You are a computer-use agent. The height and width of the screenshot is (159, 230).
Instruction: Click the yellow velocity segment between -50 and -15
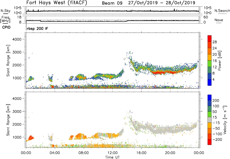tap(210, 125)
